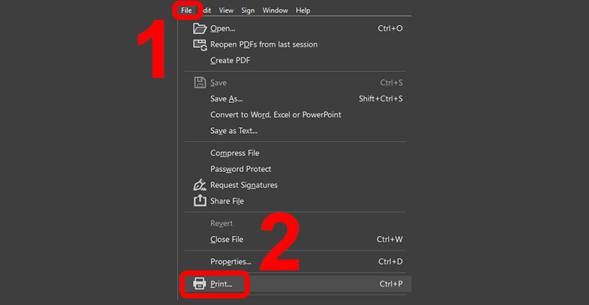The width and height of the screenshot is (589, 305).
Task: Click the Print printer icon
Action: click(199, 283)
